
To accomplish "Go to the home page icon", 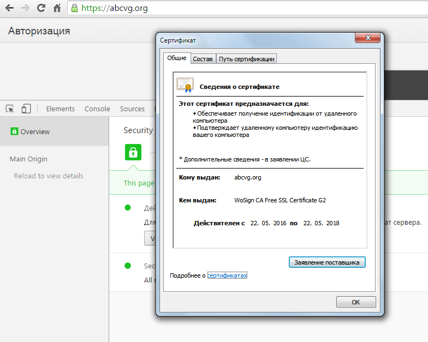I will click(57, 8).
